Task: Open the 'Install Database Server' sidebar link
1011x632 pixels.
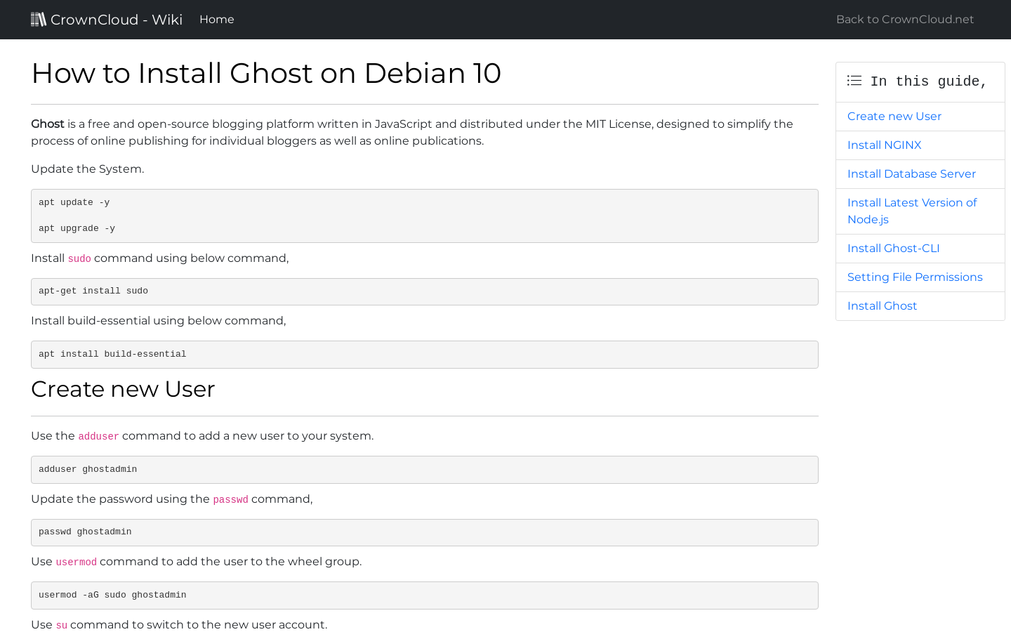Action: coord(911,173)
